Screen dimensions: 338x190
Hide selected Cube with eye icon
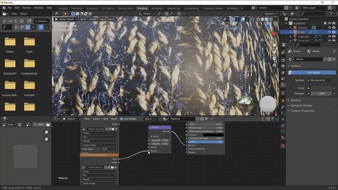tap(330, 32)
